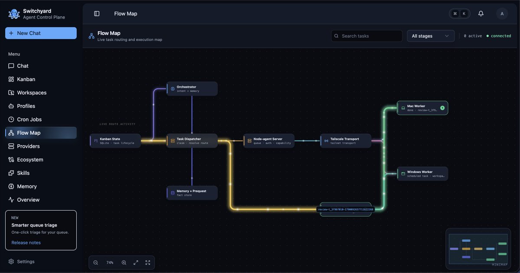The width and height of the screenshot is (520, 273).
Task: Click the connected status indicator
Action: click(498, 36)
